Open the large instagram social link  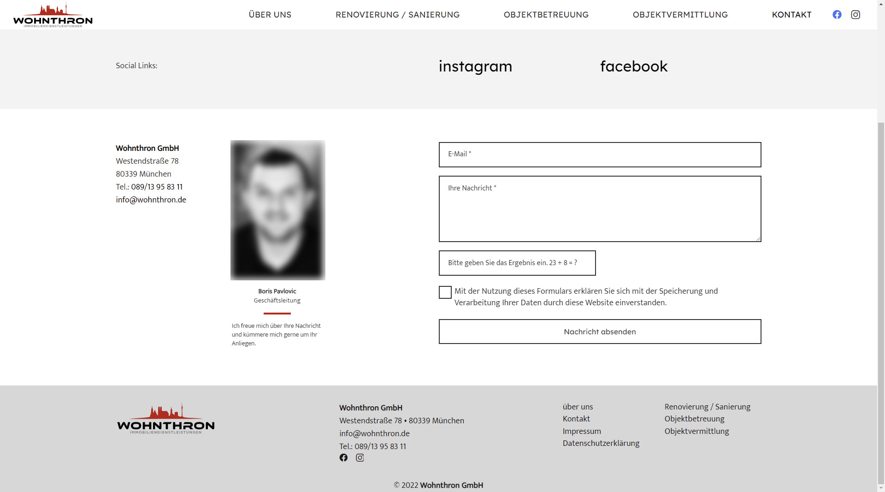[x=475, y=66]
